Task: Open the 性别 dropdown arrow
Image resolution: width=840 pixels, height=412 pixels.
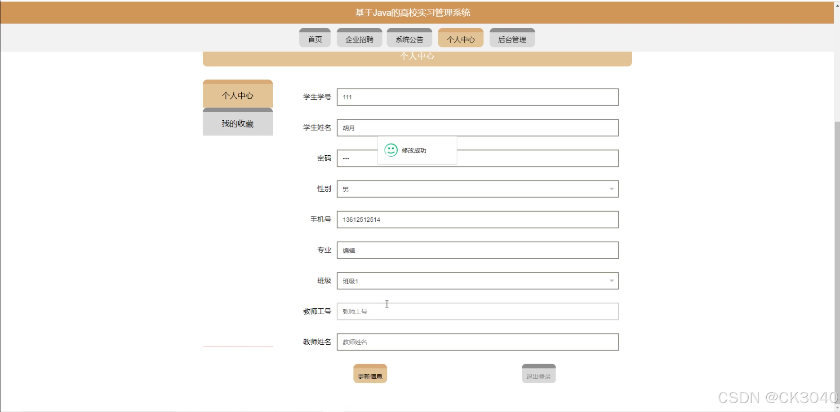Action: point(611,188)
